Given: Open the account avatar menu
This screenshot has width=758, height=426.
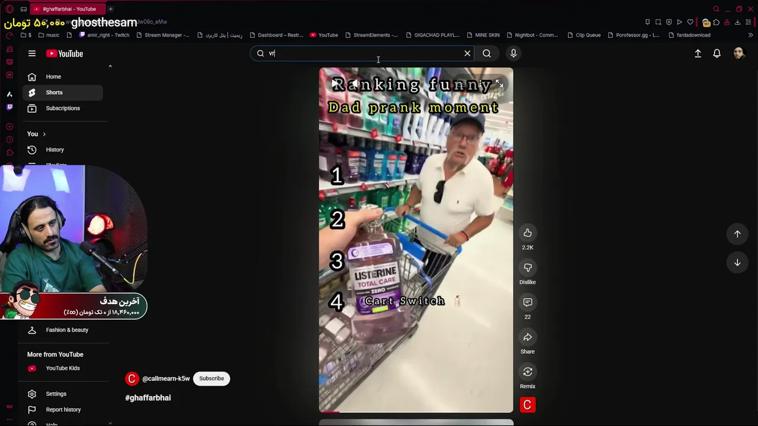Looking at the screenshot, I should tap(738, 53).
